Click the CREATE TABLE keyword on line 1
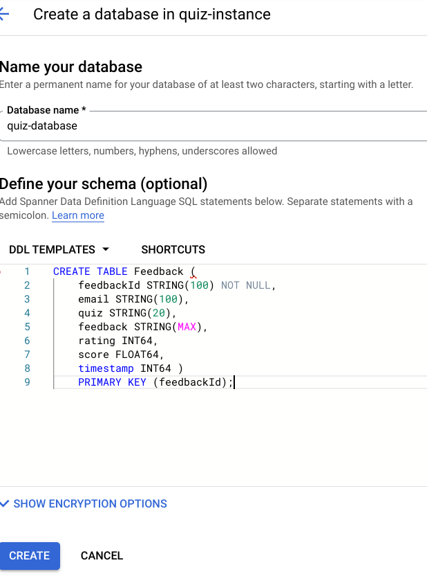This screenshot has width=427, height=583. [90, 271]
